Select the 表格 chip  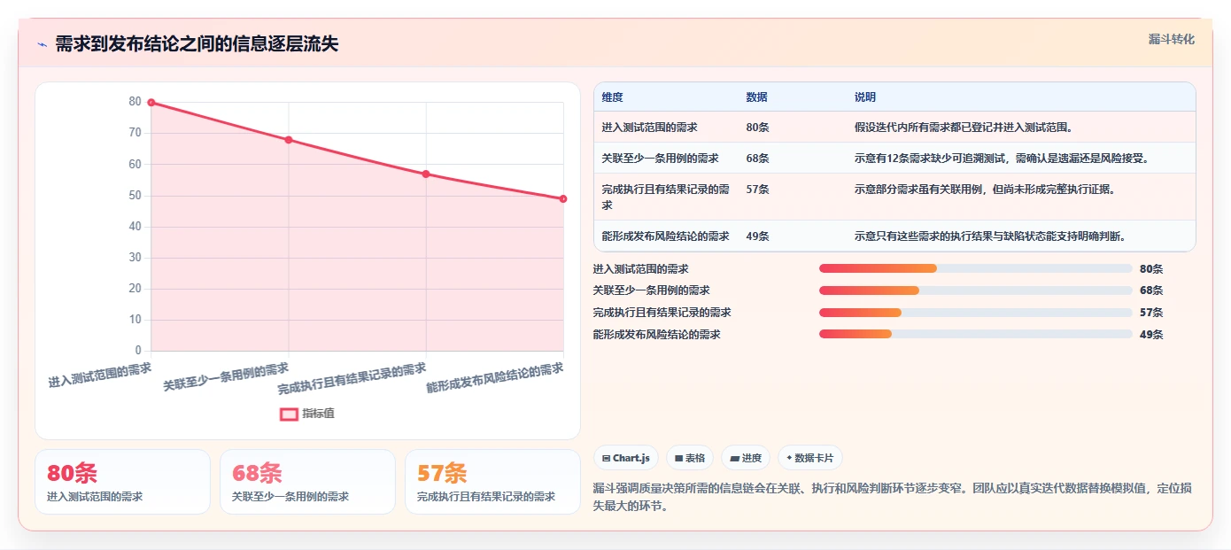(x=690, y=458)
